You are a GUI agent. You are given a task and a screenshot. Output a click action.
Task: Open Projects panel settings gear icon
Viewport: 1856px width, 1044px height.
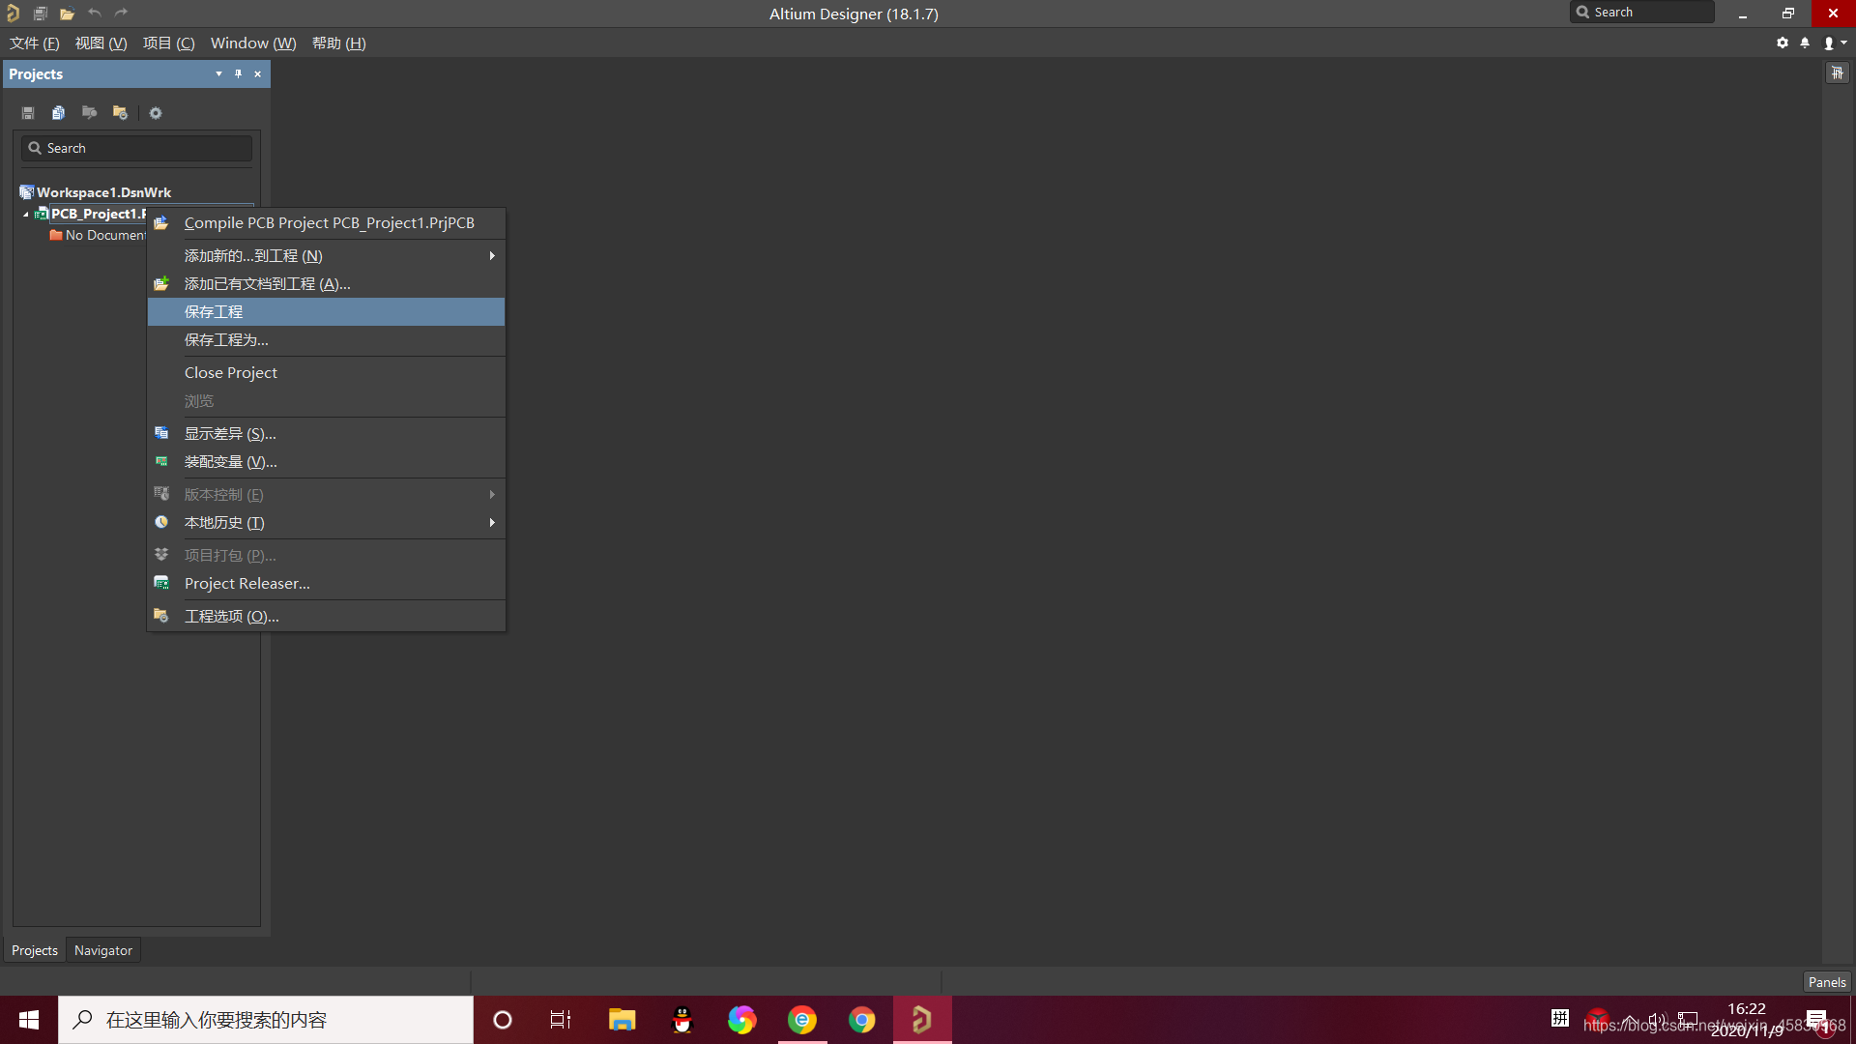156,113
